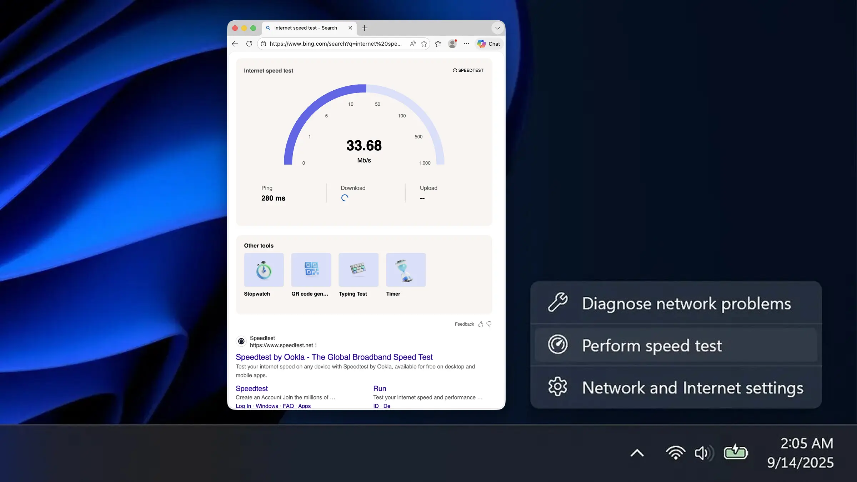Open the Copilot Chat button

(x=489, y=44)
